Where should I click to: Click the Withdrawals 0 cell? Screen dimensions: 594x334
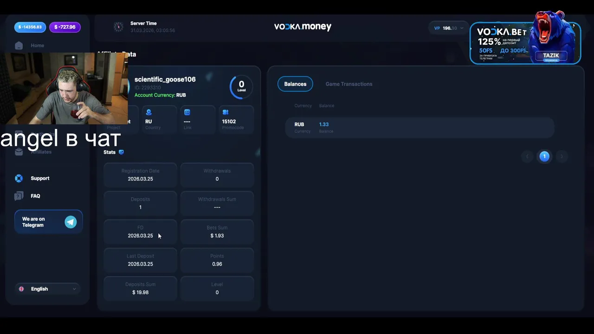pyautogui.click(x=217, y=175)
